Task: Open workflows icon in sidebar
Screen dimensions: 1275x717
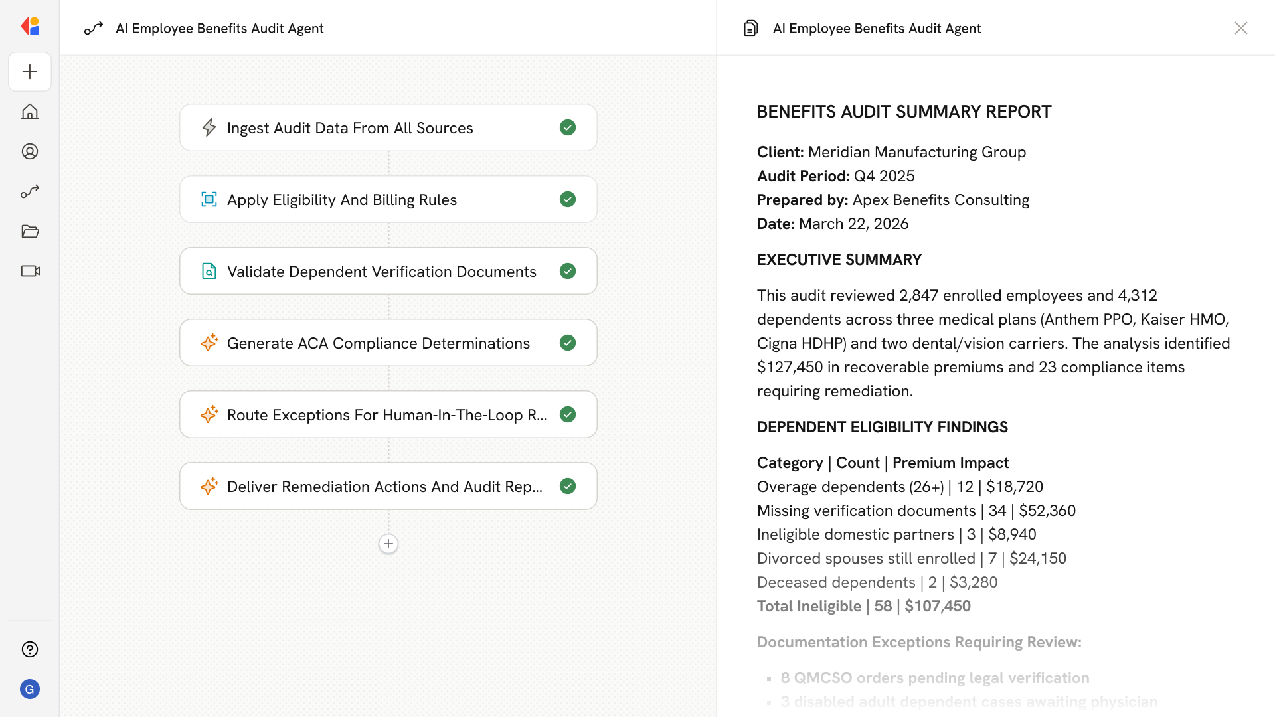Action: pos(30,191)
